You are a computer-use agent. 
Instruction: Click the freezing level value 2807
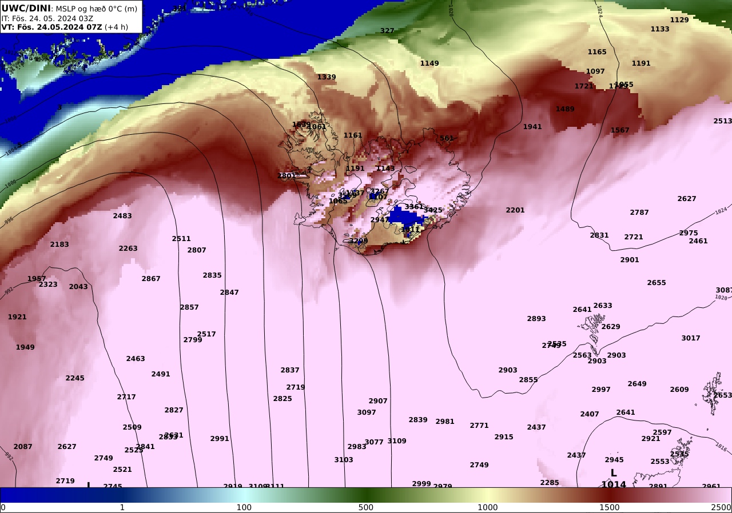point(197,250)
